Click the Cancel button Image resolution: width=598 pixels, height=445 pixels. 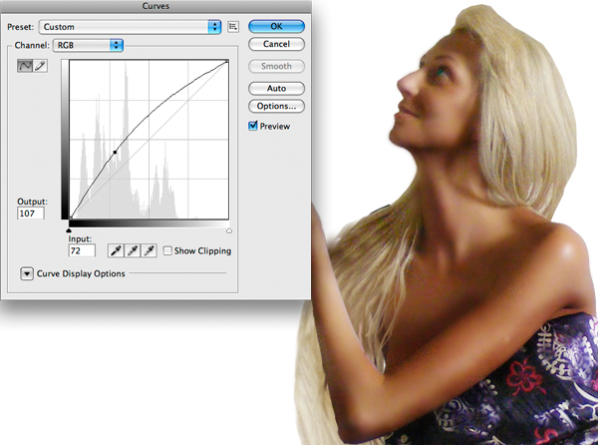(276, 44)
